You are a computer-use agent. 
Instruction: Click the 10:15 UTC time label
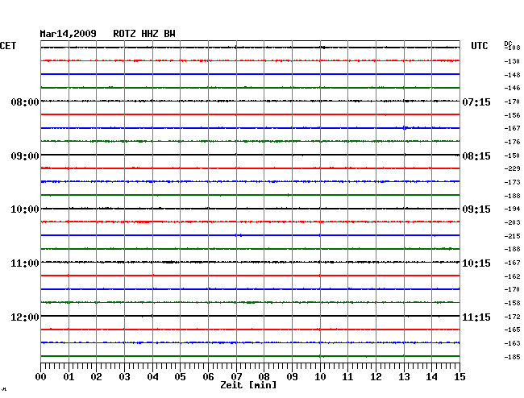(x=476, y=263)
